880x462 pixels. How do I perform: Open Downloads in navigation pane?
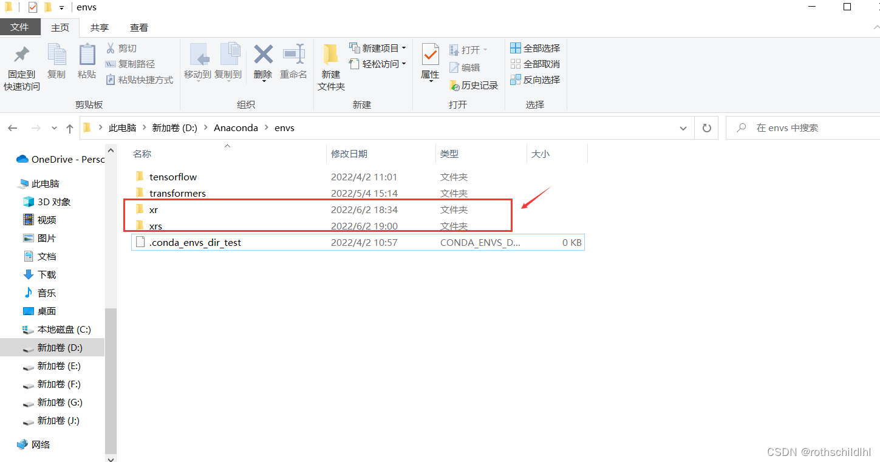pos(40,274)
